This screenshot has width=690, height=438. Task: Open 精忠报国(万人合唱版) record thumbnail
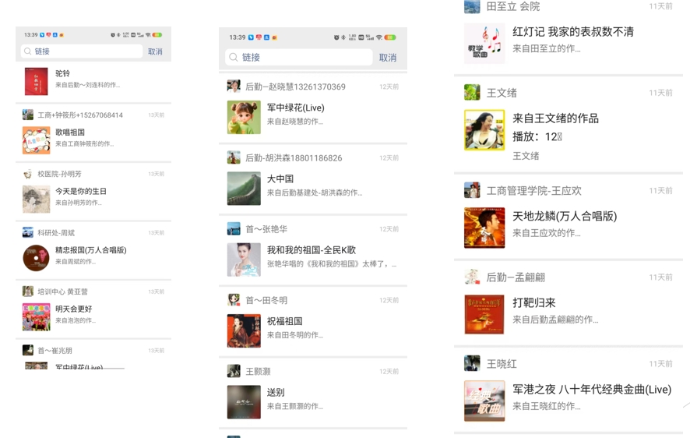click(36, 258)
